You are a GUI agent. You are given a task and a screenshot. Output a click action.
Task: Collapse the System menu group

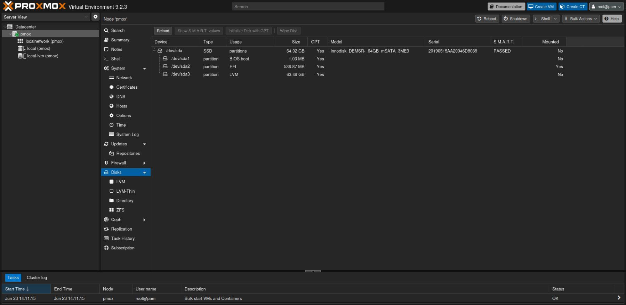(144, 69)
